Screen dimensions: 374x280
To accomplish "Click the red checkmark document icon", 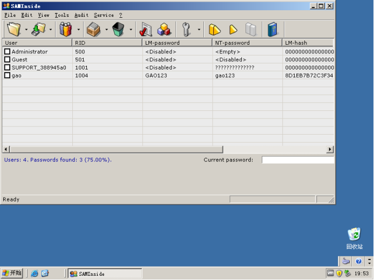I will click(145, 29).
